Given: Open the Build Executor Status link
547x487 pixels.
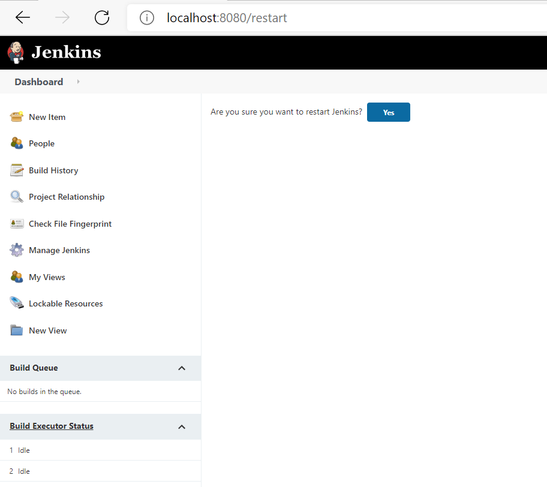Looking at the screenshot, I should [51, 426].
